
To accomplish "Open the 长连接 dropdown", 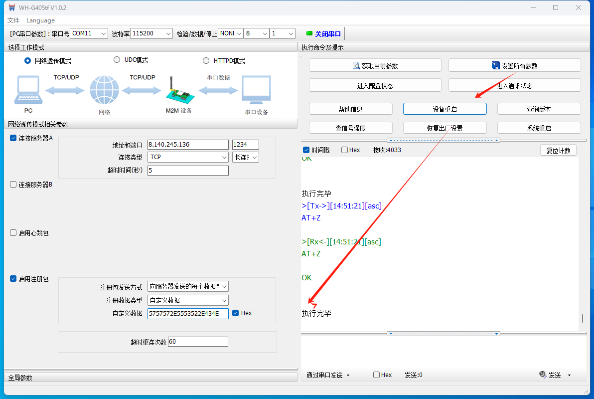I will [246, 157].
